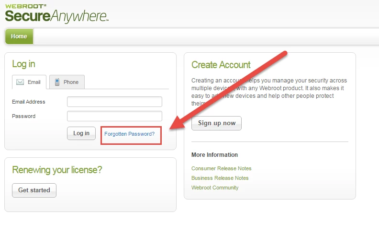Click the envelope icon on Email tab
The height and width of the screenshot is (247, 379).
click(20, 82)
